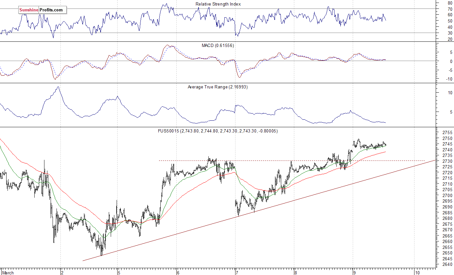Click date label 10 on time axis
Image resolution: width=454 pixels, height=275 pixels.
coord(417,272)
